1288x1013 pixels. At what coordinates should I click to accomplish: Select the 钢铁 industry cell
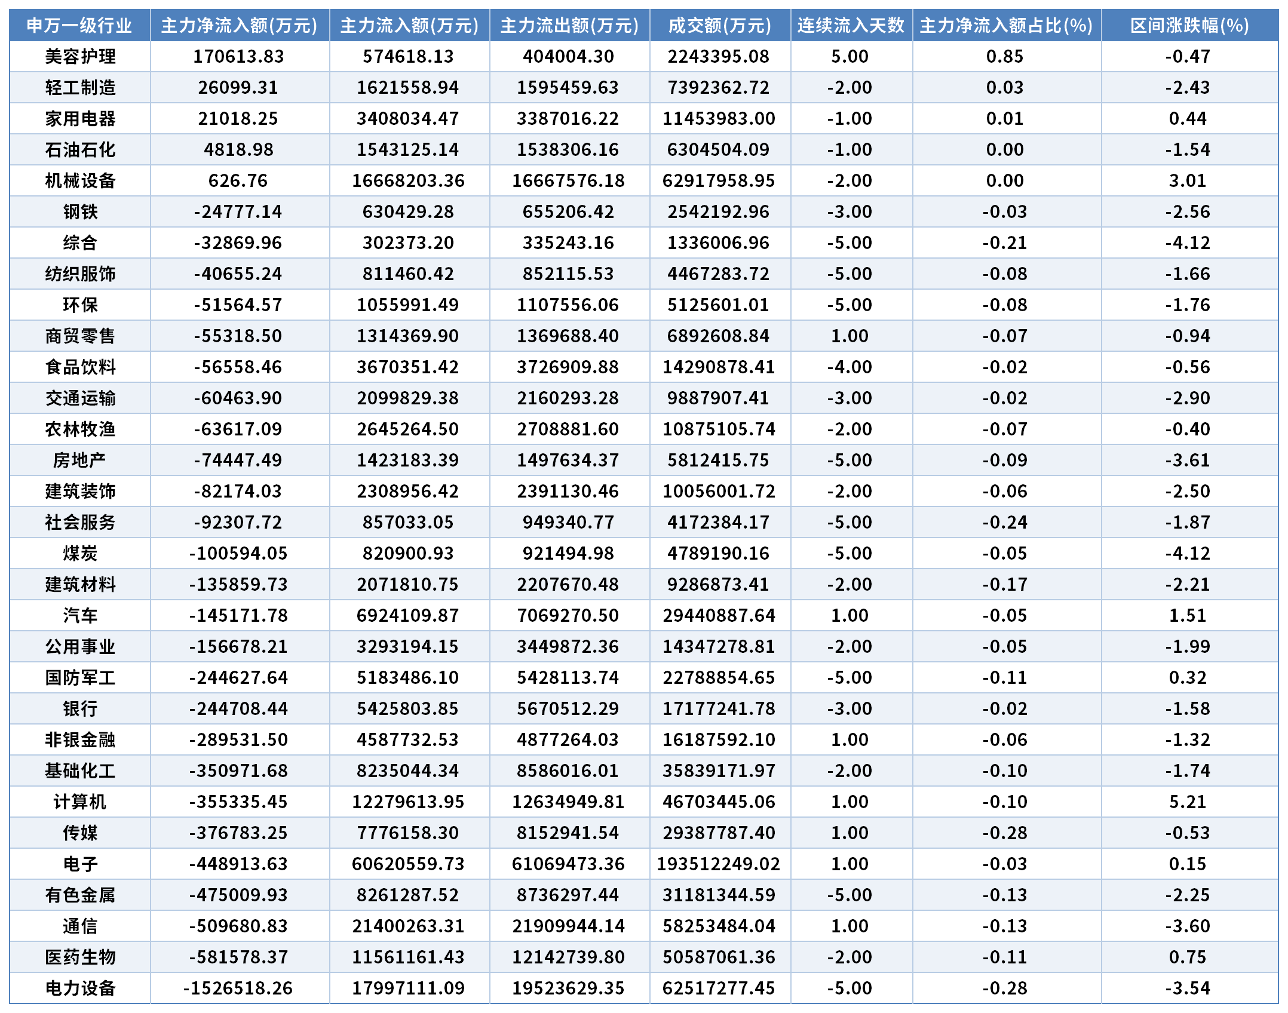[x=80, y=212]
